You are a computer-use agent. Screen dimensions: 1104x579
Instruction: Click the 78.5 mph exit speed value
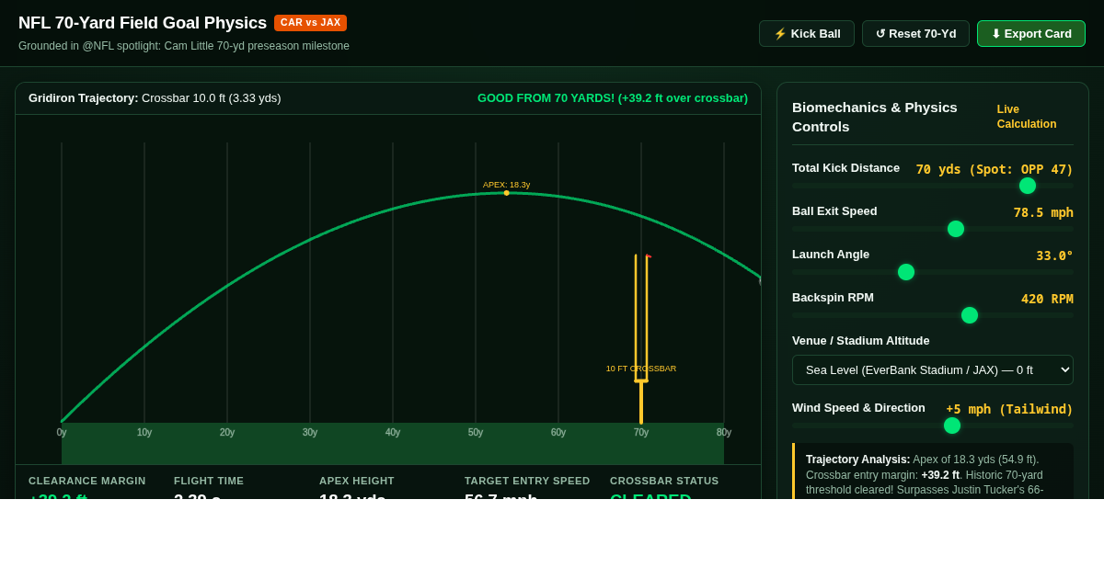point(1043,212)
